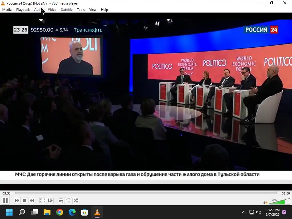Go to previous media in playlist
The image size is (292, 219).
17,200
